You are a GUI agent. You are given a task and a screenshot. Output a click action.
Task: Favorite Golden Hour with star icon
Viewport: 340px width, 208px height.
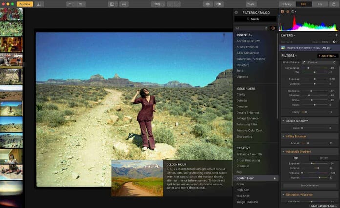(275, 178)
